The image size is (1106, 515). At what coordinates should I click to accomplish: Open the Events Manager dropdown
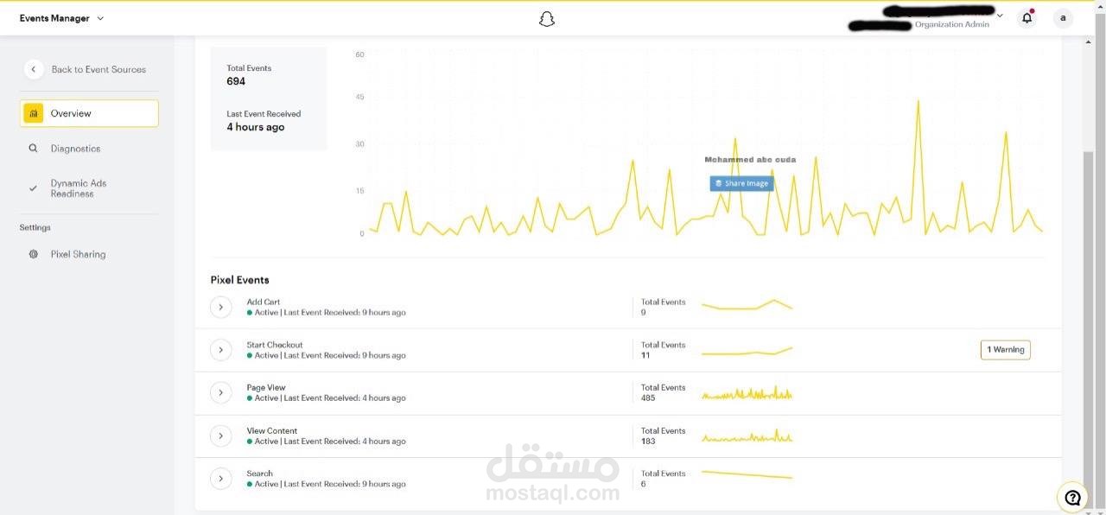(100, 18)
